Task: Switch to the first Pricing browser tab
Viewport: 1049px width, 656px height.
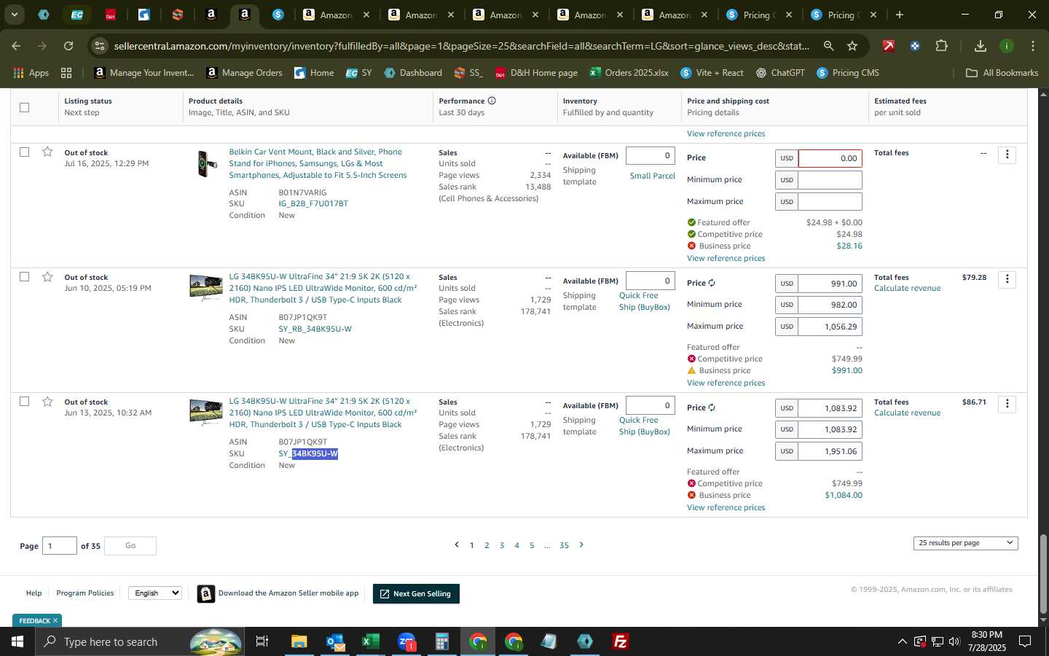Action: point(760,15)
